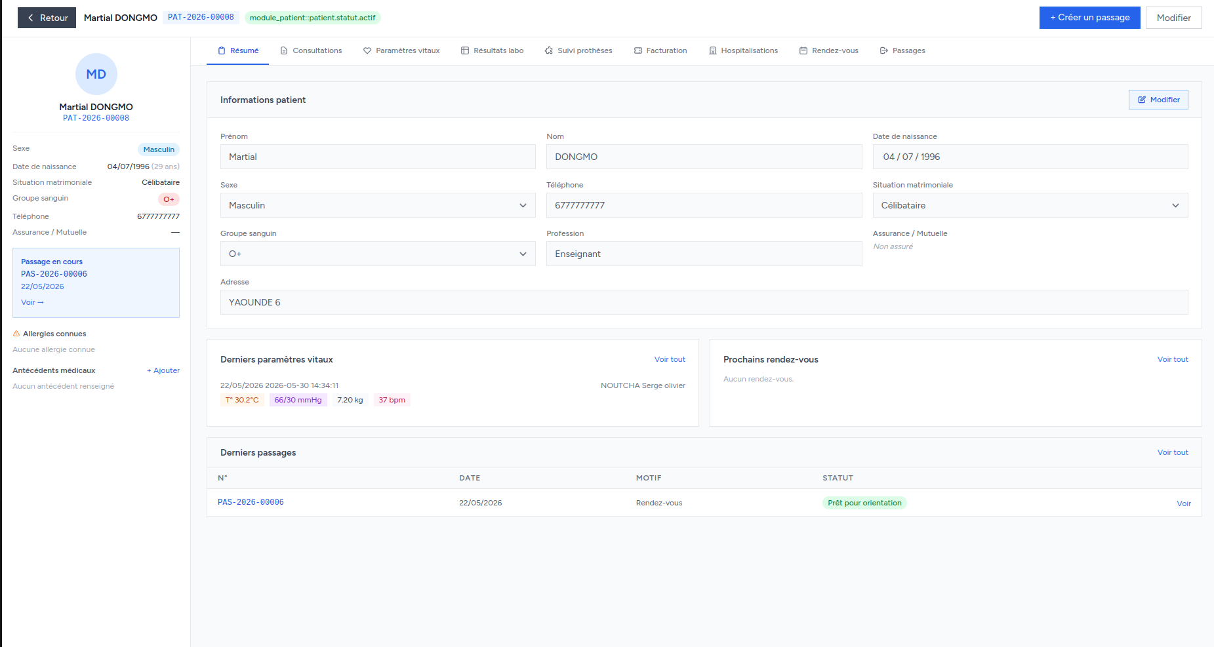Go to the Facturation tab
This screenshot has height=647, width=1214.
click(660, 50)
